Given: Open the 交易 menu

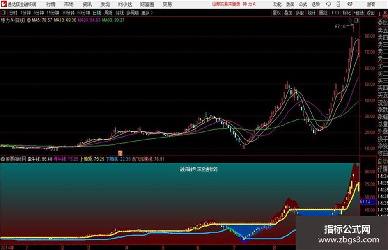Looking at the screenshot, I should pyautogui.click(x=167, y=4).
